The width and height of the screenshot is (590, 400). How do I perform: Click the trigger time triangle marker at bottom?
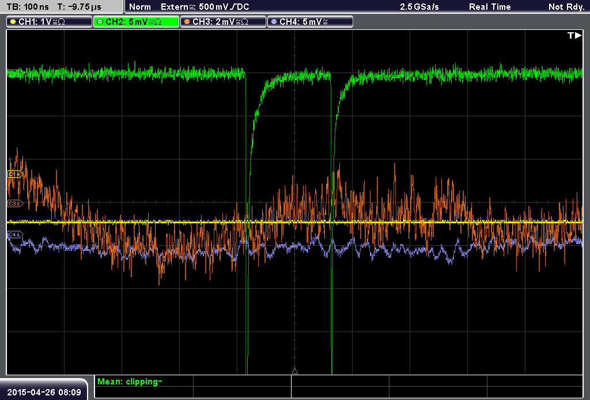(x=294, y=371)
